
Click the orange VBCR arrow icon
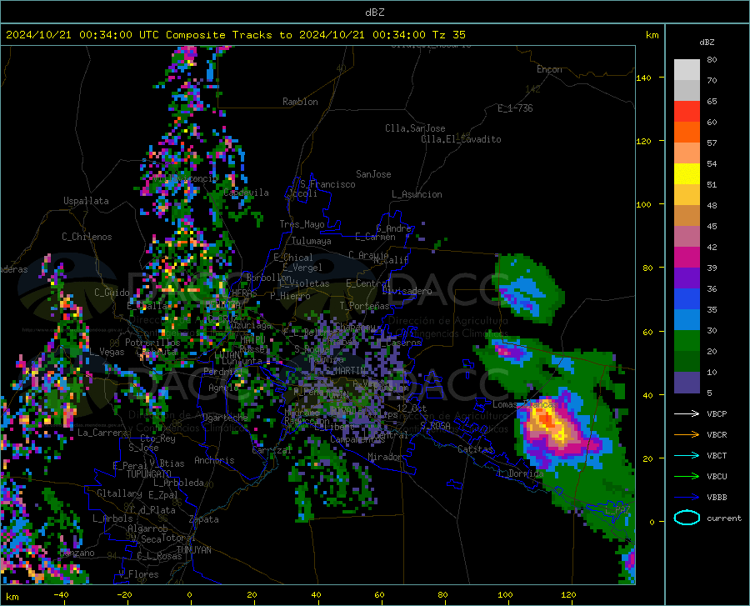coord(687,435)
